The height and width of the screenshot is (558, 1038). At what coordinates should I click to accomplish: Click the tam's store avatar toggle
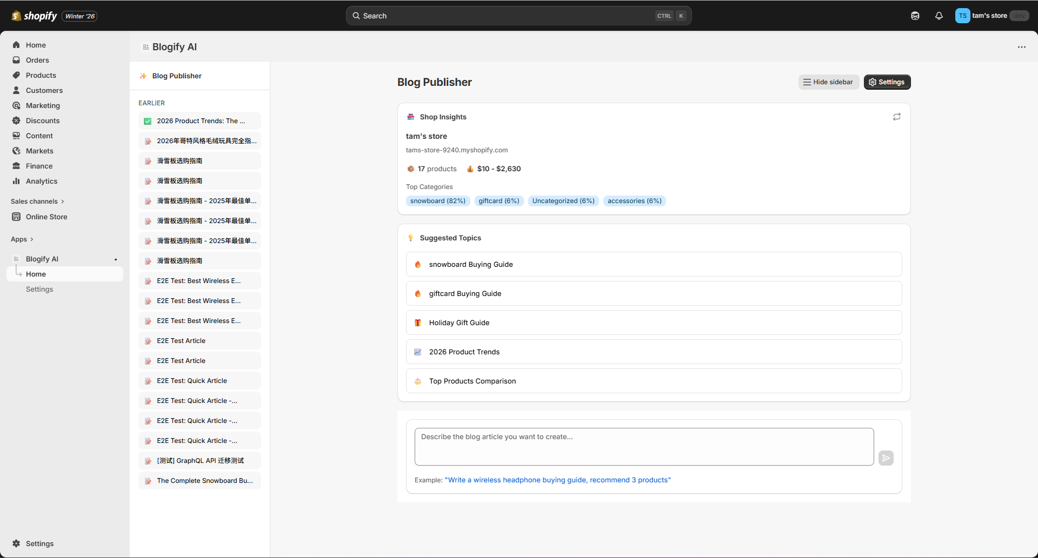pos(962,16)
